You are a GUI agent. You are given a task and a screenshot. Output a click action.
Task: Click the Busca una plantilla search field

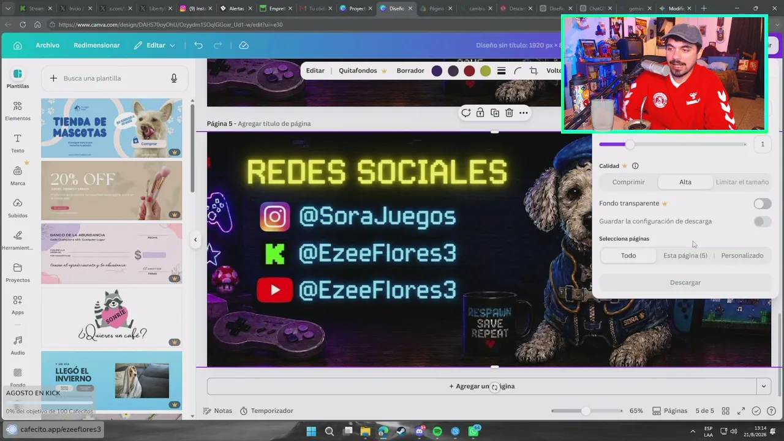coord(115,78)
